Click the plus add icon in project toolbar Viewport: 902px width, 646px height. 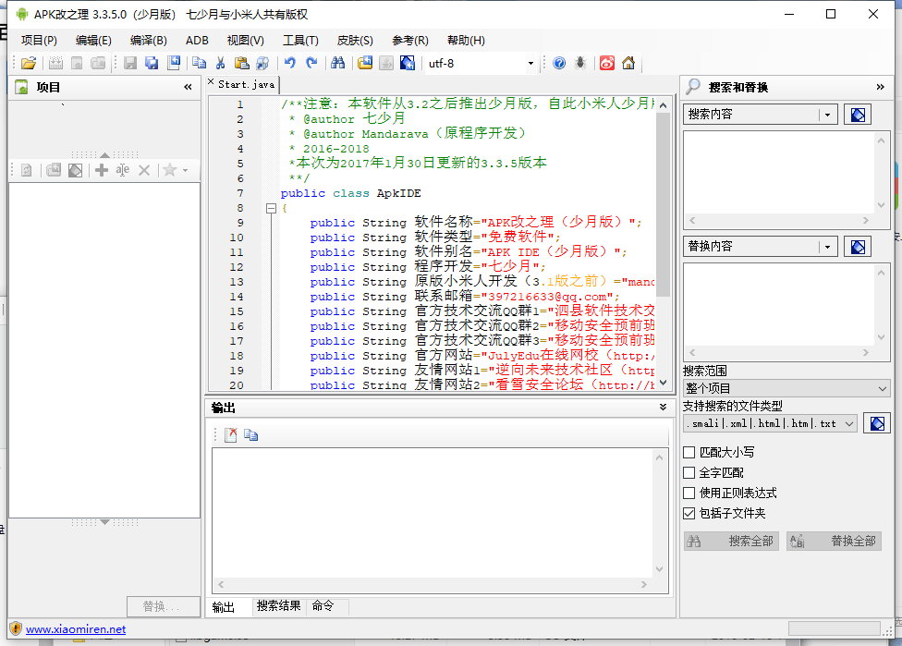[102, 170]
